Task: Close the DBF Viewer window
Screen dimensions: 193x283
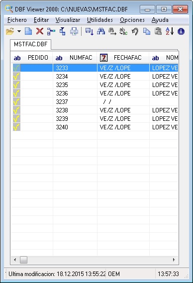Action: (181, 9)
